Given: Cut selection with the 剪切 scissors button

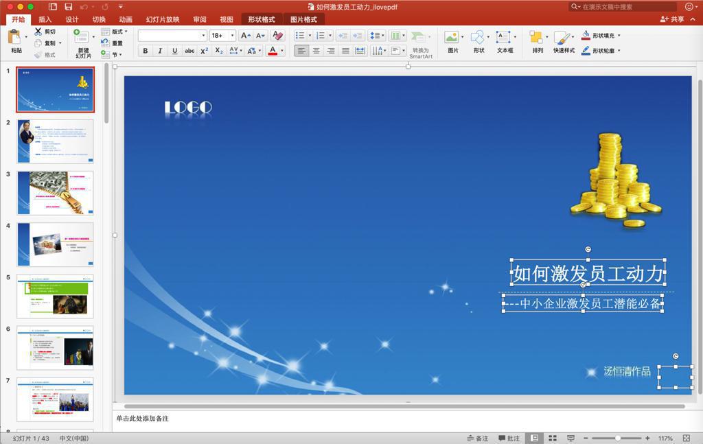Looking at the screenshot, I should (45, 32).
